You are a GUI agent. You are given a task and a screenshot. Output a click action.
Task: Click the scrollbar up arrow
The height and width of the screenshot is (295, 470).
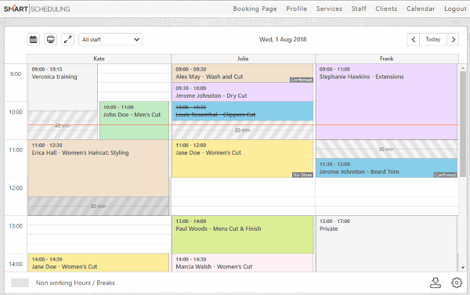463,68
